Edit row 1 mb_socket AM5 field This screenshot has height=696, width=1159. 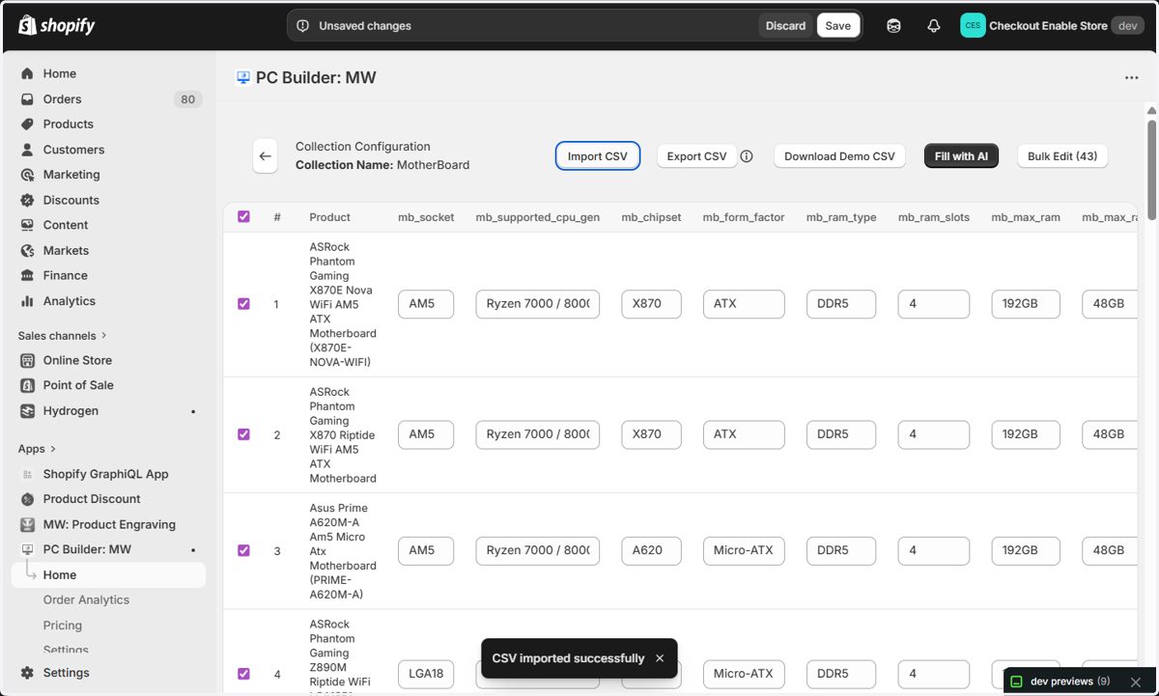(426, 304)
